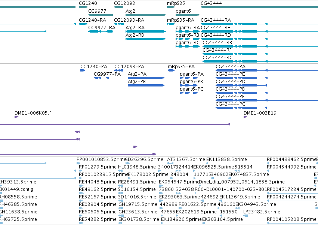318x225 pixels.
Task: Click transcript label CG43444-RB
Action: [x=217, y=43]
